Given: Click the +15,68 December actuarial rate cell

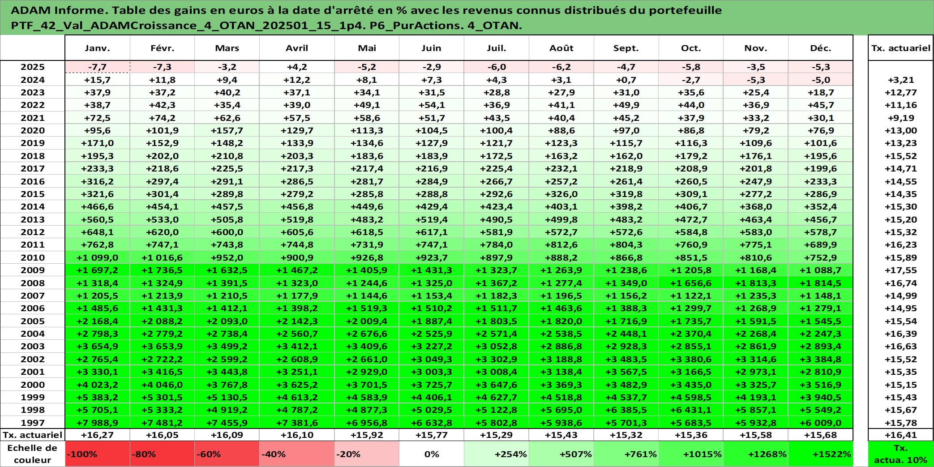Looking at the screenshot, I should 820,435.
